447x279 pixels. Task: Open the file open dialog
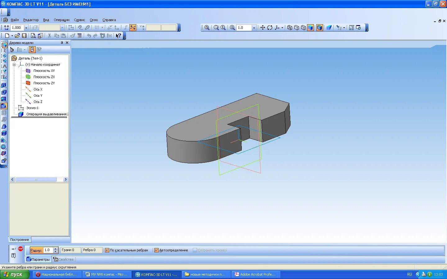point(17,36)
